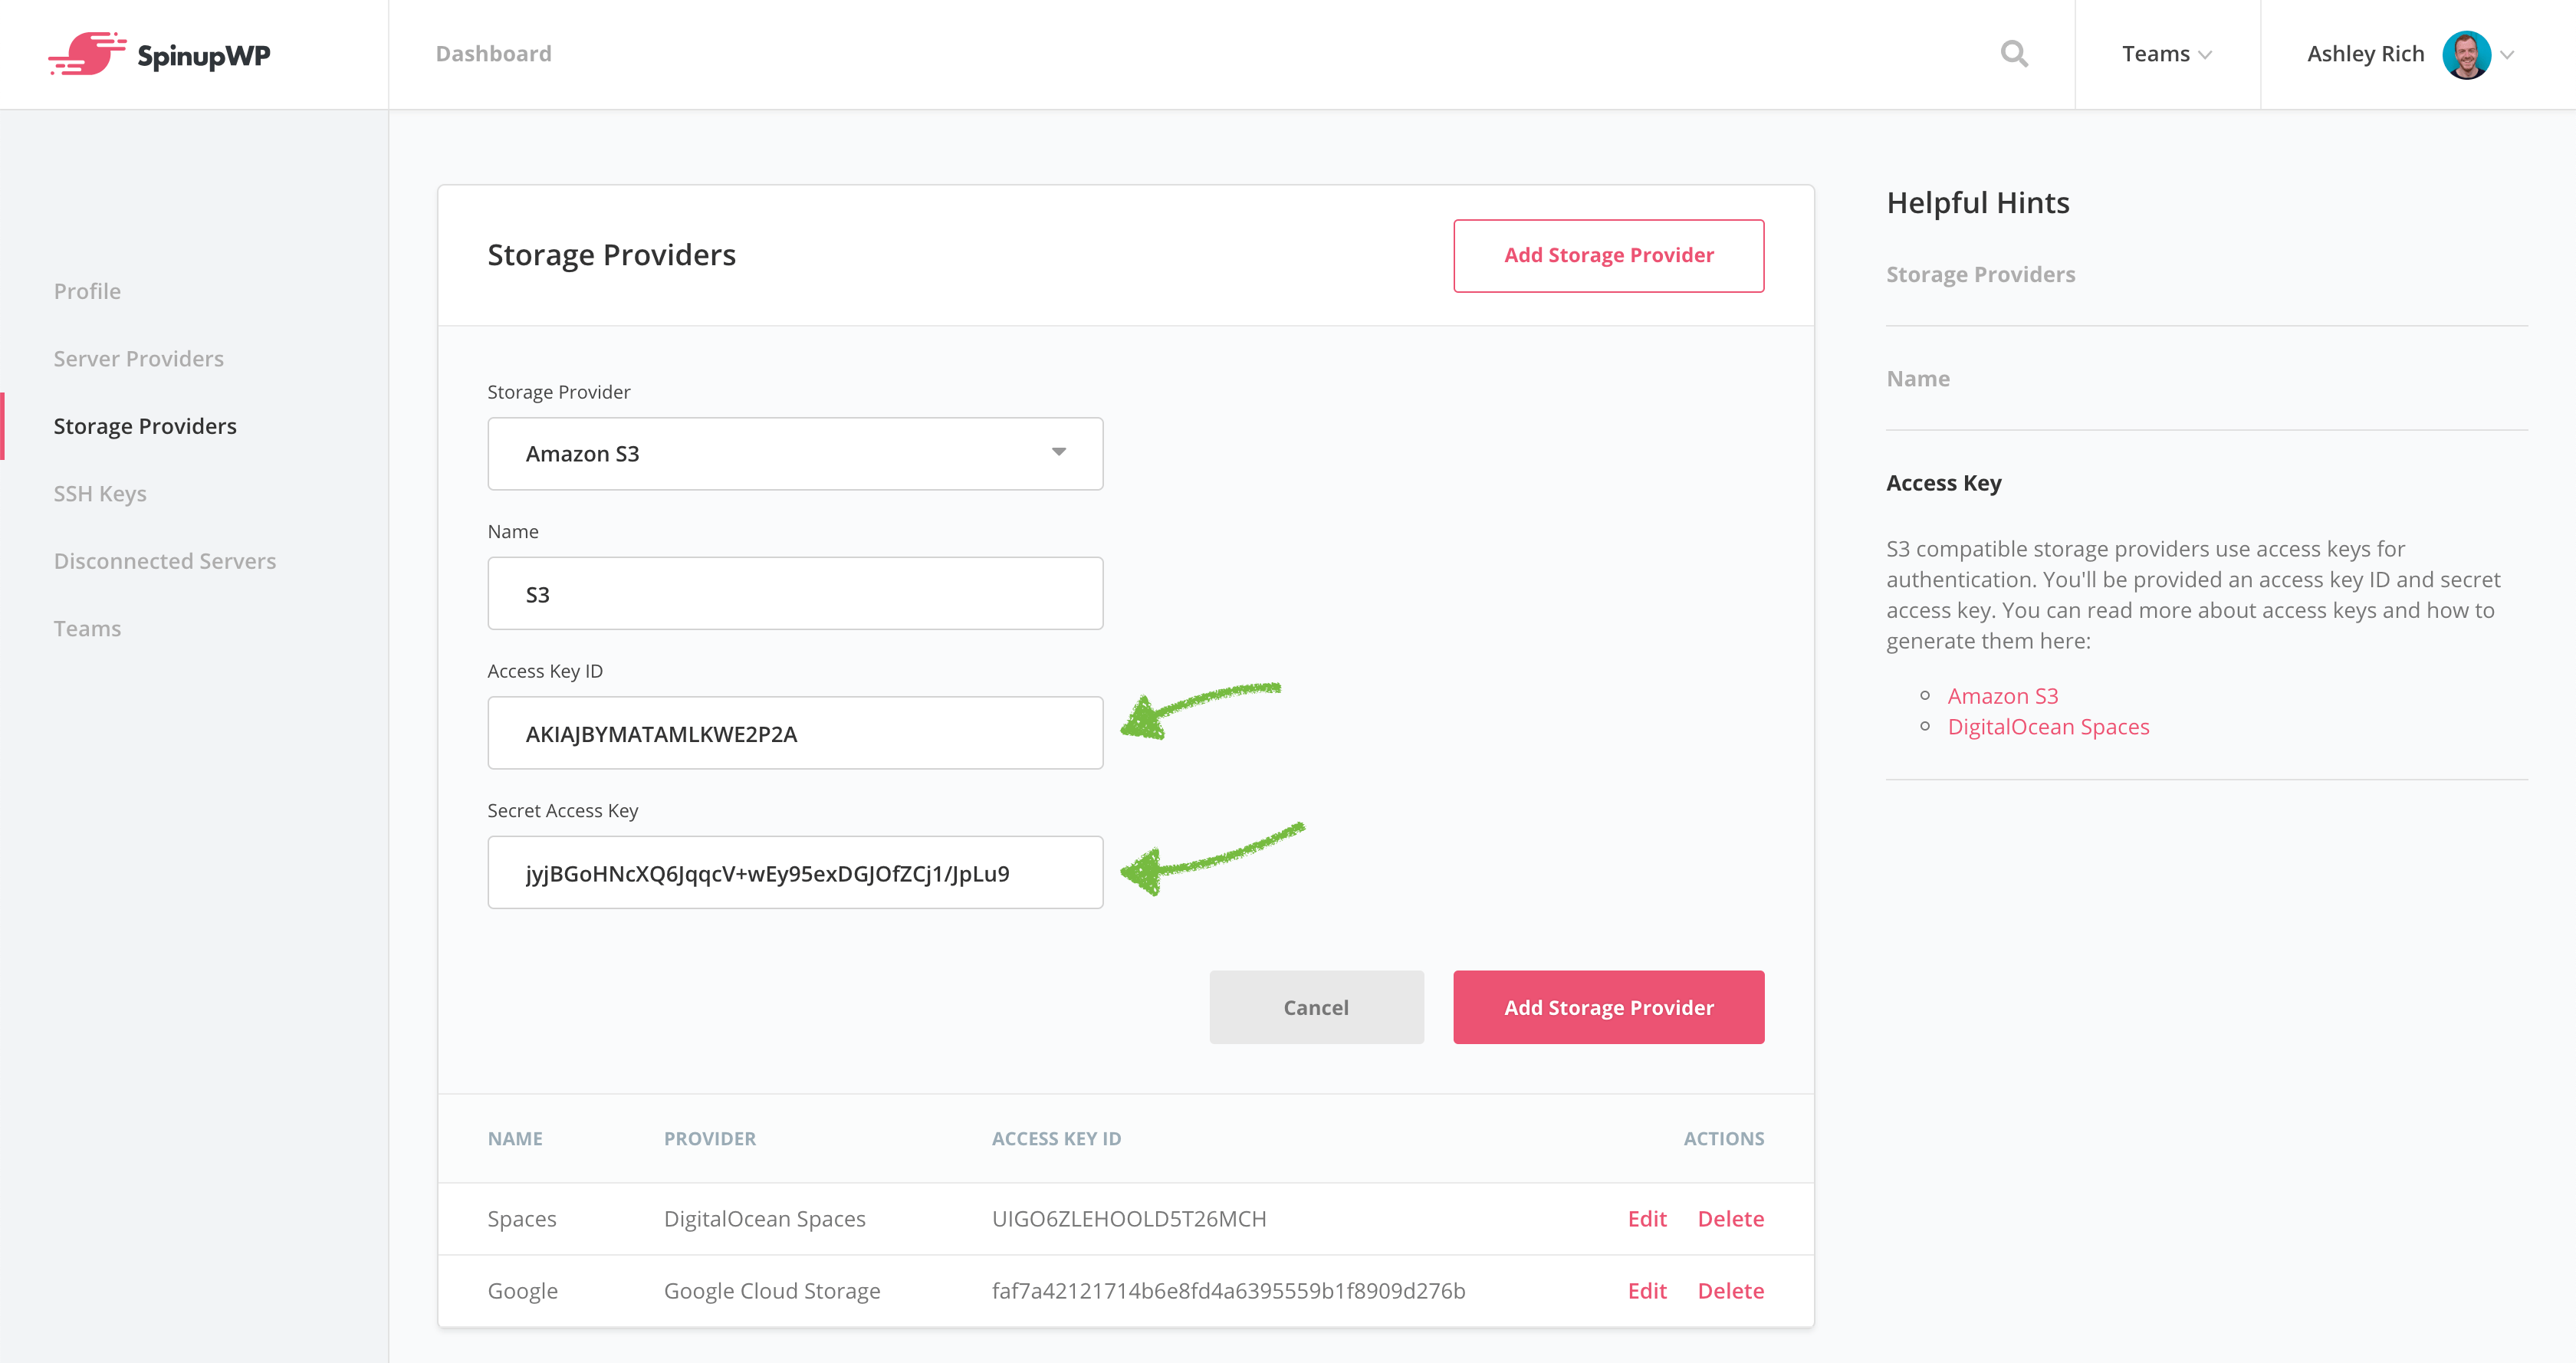This screenshot has height=1363, width=2576.
Task: Click Ashley Rich's avatar picture
Action: [2466, 54]
